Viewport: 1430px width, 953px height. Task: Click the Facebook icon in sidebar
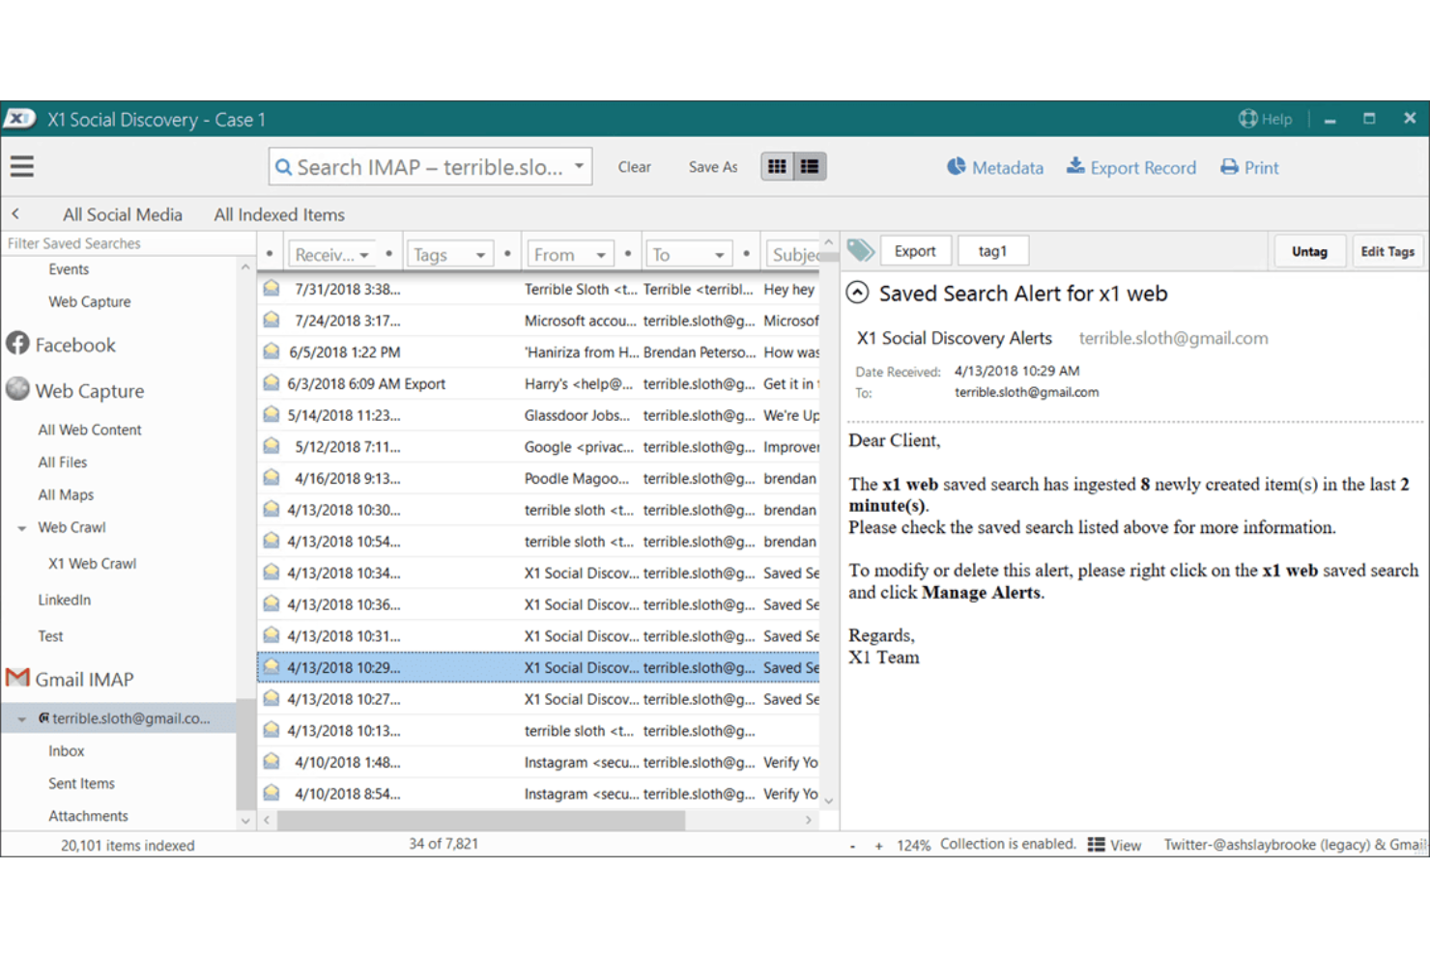pos(17,343)
